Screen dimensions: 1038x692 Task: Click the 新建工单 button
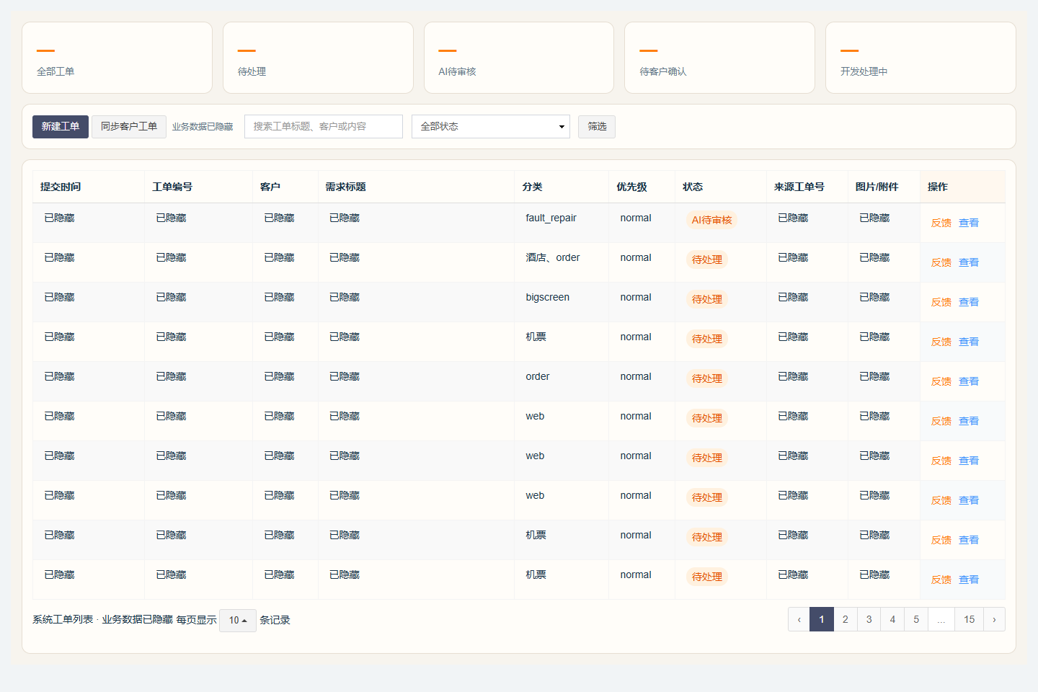click(61, 126)
